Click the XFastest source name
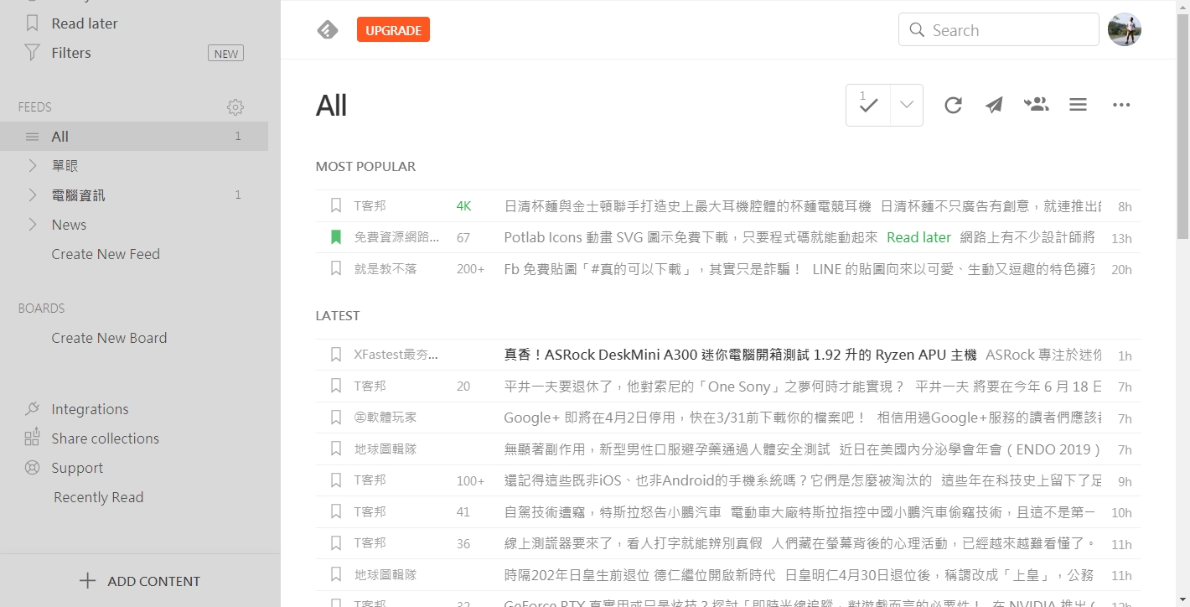The image size is (1190, 607). (x=396, y=355)
